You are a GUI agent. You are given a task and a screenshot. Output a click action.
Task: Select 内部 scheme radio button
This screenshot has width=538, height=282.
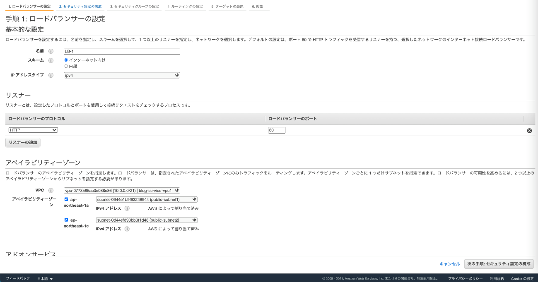point(66,66)
